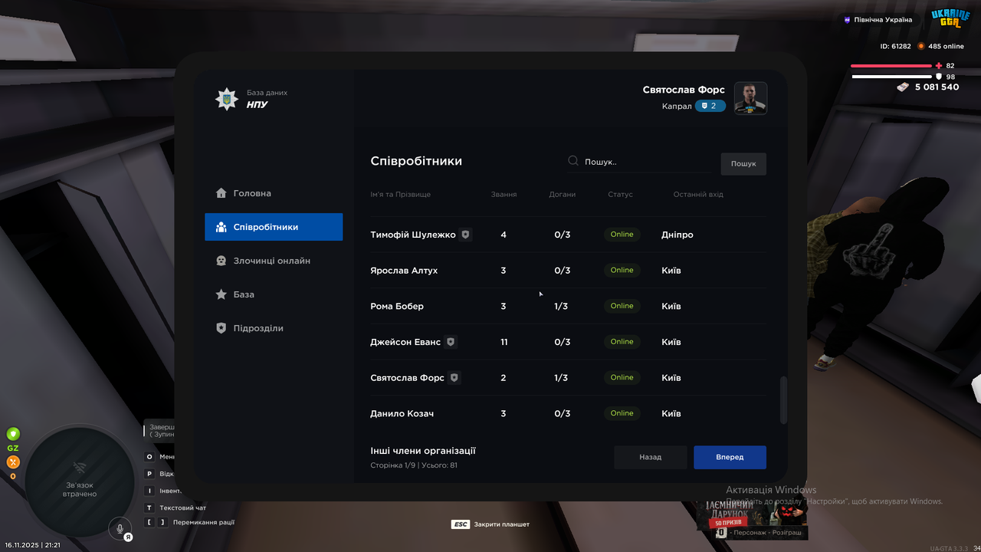Click the 485 online player counter
981x552 pixels.
pyautogui.click(x=940, y=46)
